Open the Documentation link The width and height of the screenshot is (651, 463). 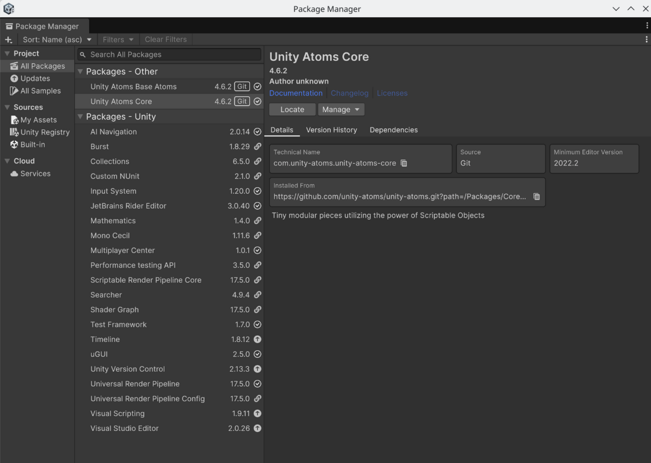296,93
